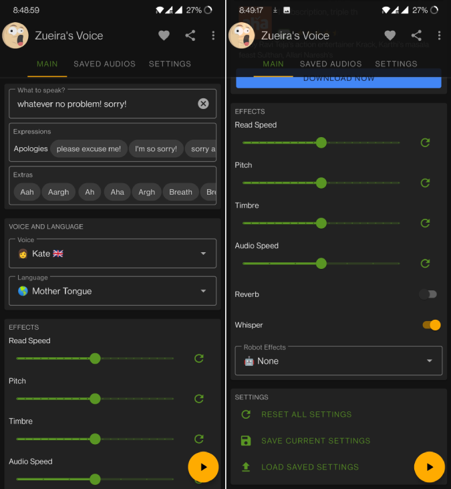
Task: Reset Read Speed using refresh icon on left screen
Action: pos(198,359)
